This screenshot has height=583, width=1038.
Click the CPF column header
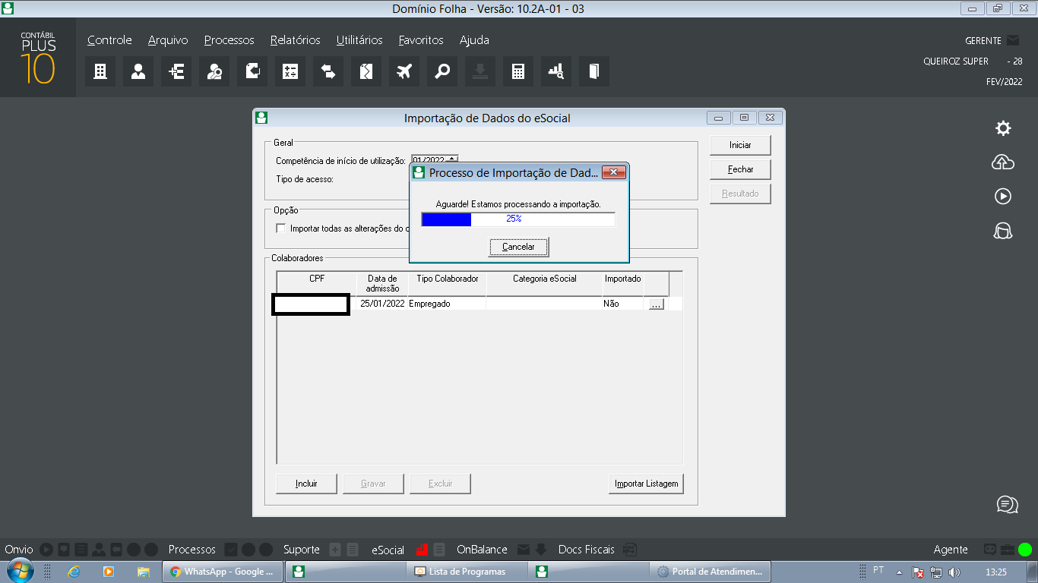(x=317, y=284)
